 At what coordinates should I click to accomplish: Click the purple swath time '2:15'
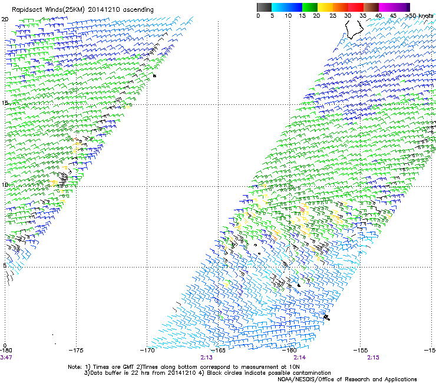(x=373, y=358)
